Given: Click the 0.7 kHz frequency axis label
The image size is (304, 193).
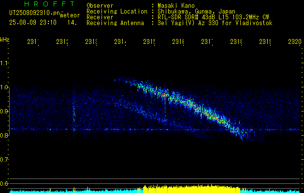Looking at the screenshot, I should [x=4, y=160].
